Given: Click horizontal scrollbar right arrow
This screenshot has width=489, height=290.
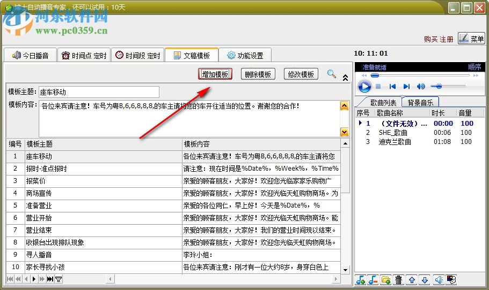Looking at the screenshot, I should (336, 279).
